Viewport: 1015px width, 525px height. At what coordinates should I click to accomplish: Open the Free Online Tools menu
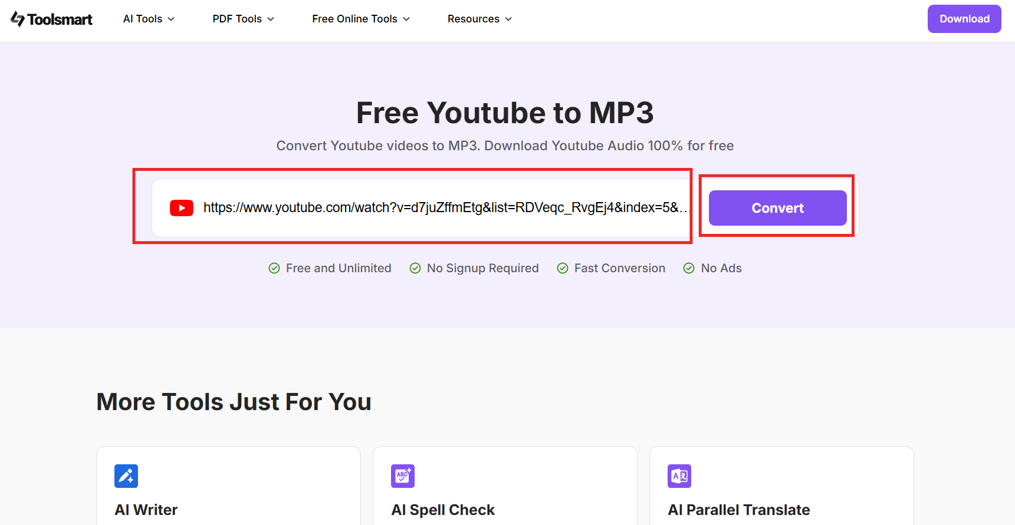pos(361,19)
